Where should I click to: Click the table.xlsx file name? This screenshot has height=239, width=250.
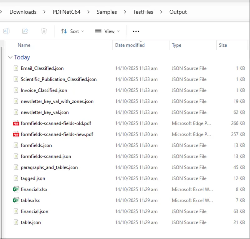30,200
